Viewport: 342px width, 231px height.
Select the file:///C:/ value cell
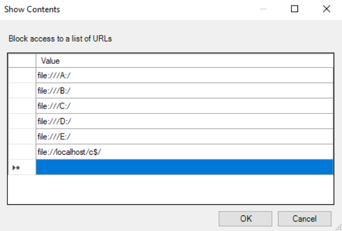pos(187,106)
